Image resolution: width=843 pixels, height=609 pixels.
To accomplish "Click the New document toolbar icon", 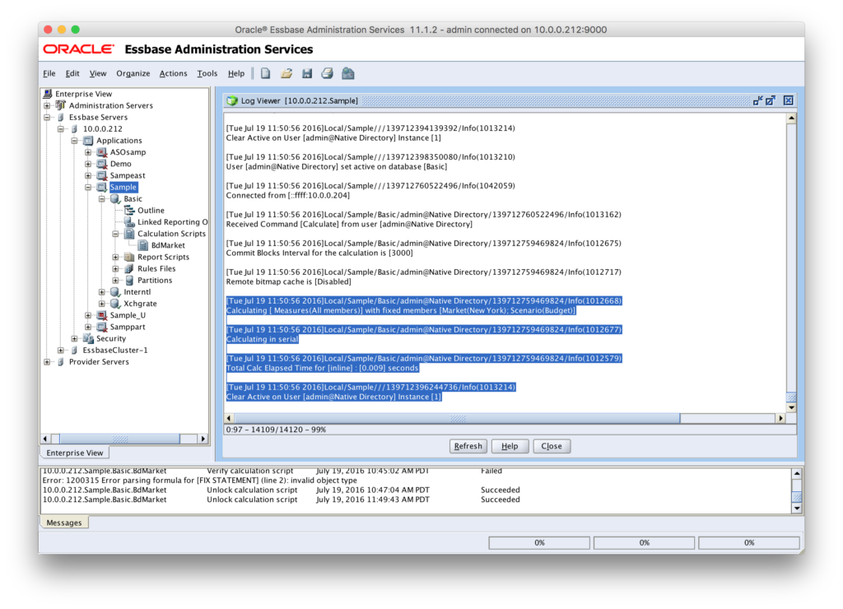I will (x=266, y=73).
